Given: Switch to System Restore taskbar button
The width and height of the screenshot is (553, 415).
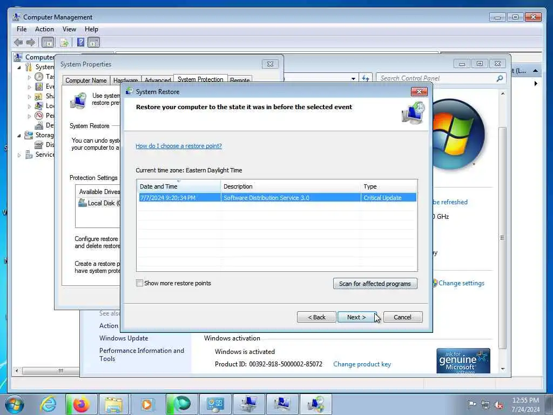Looking at the screenshot, I should (x=315, y=404).
